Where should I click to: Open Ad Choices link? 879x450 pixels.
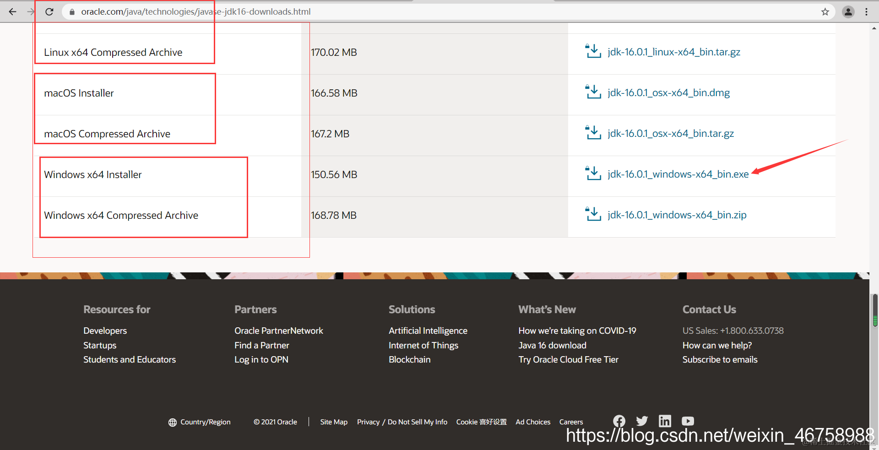pyautogui.click(x=533, y=422)
